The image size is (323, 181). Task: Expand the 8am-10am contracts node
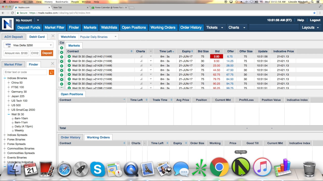(x=13, y=118)
